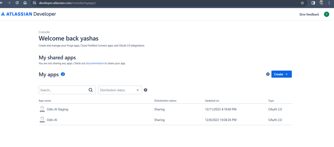The height and width of the screenshot is (147, 334).
Task: Bookmark this page with the star icon
Action: tap(302, 3)
